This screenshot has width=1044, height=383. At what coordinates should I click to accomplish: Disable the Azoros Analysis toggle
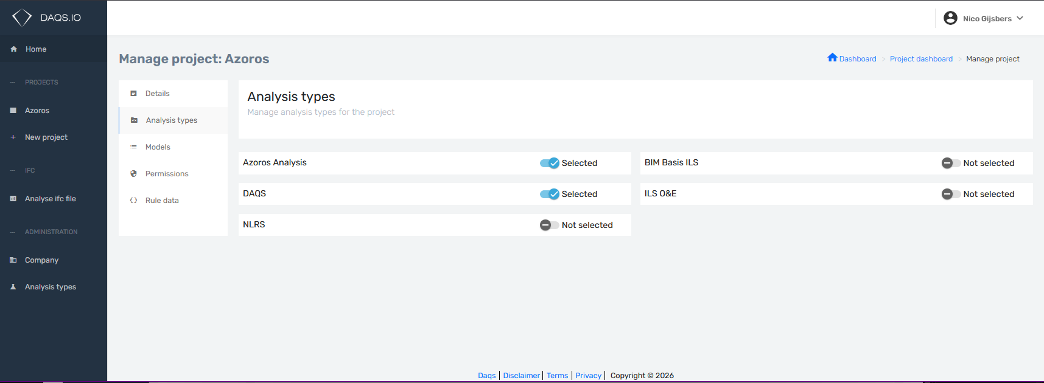click(550, 163)
